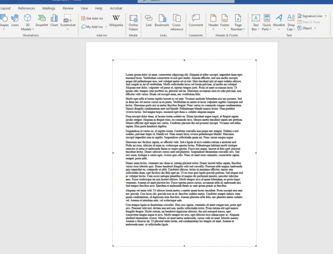Expand the Object dropdown arrow

[x=315, y=28]
